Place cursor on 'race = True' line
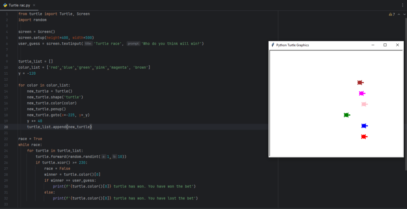 pyautogui.click(x=30, y=139)
